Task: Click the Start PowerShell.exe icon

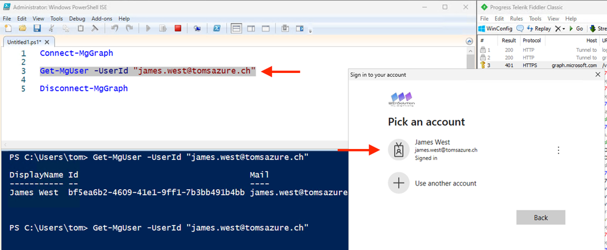Action: (217, 28)
